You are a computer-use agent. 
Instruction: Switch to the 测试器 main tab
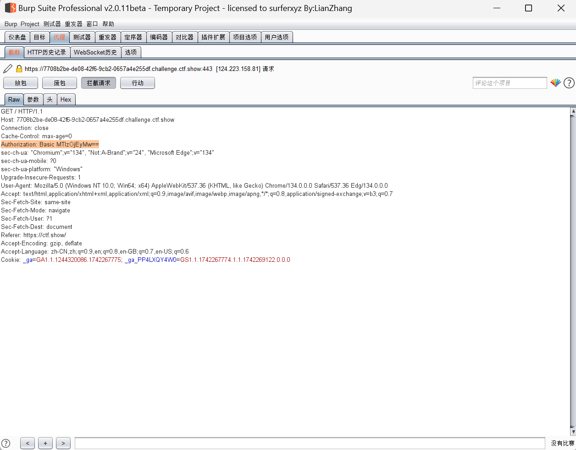pyautogui.click(x=82, y=37)
